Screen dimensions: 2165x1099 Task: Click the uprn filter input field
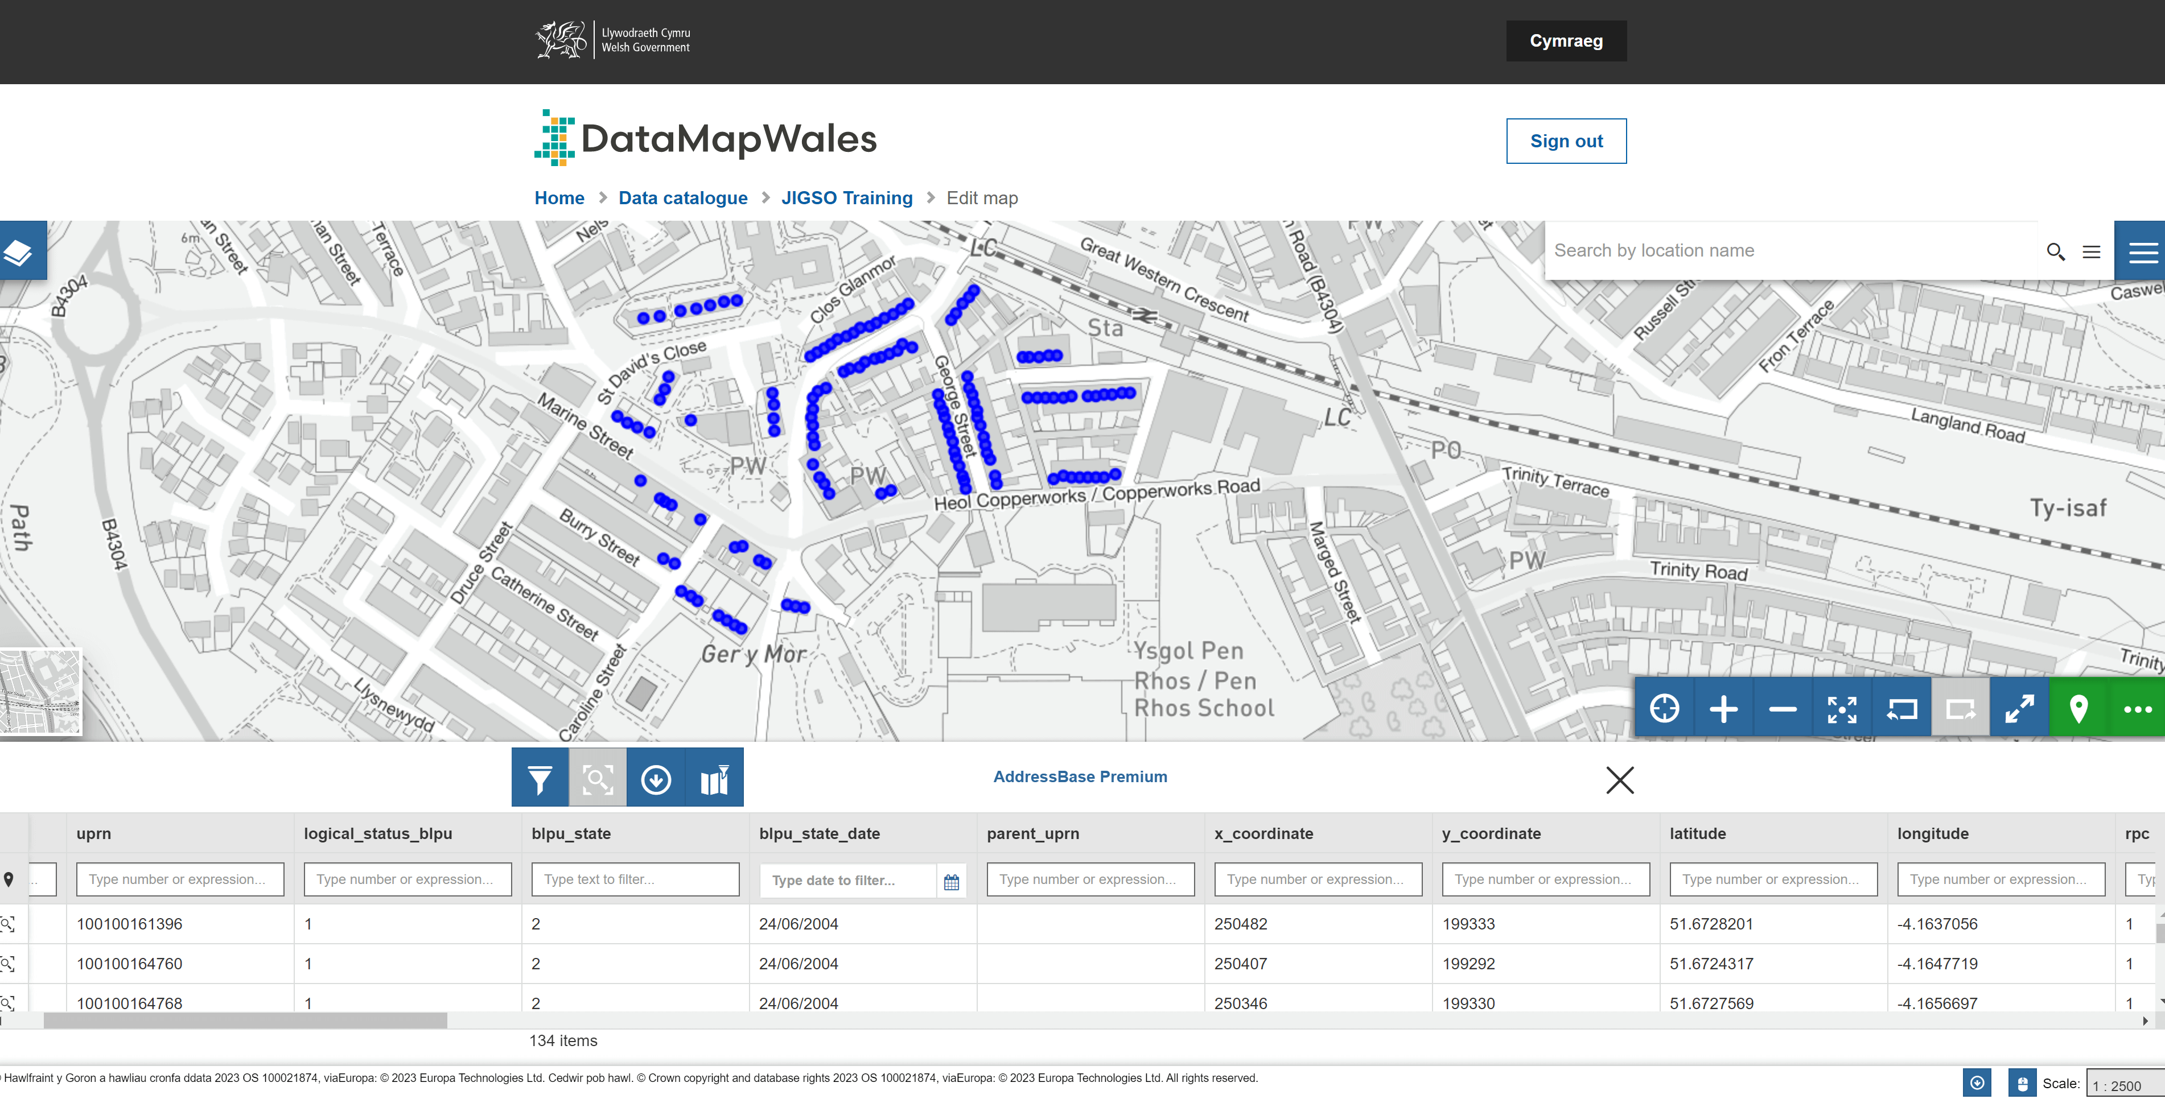click(179, 879)
